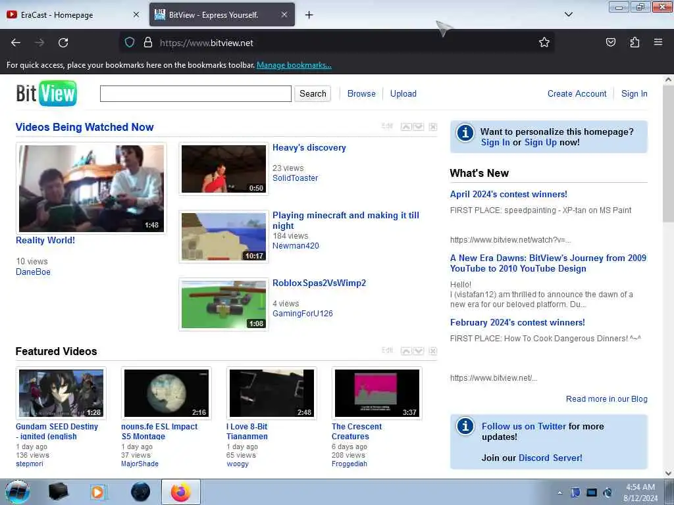Open RobloxSpas2VsWimp2 thumbnail
Screen dimensions: 674x505
tap(224, 304)
